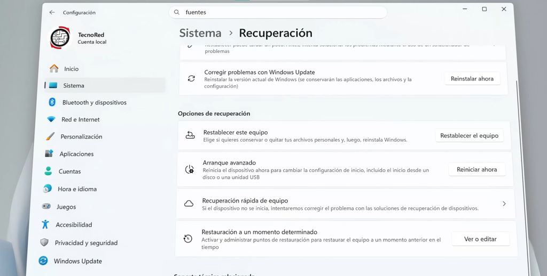Click the Cuentas person icon
The width and height of the screenshot is (547, 276).
click(48, 171)
